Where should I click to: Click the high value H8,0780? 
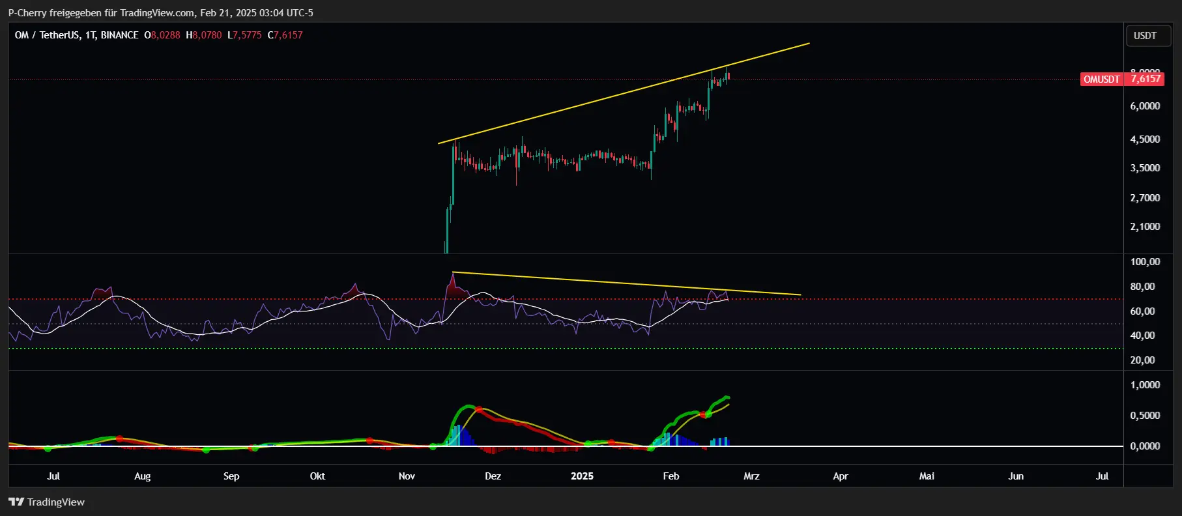coord(203,35)
